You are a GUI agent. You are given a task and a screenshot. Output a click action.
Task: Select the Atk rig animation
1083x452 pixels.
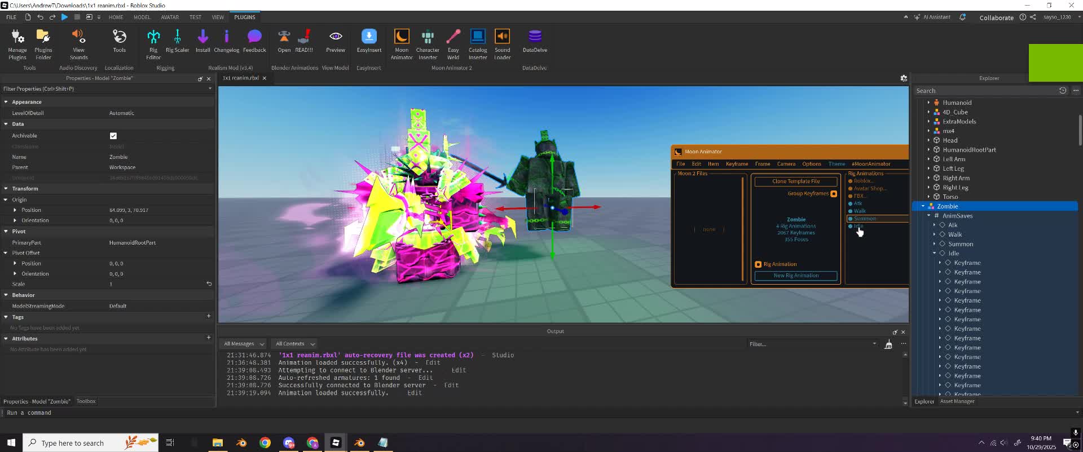tap(857, 203)
